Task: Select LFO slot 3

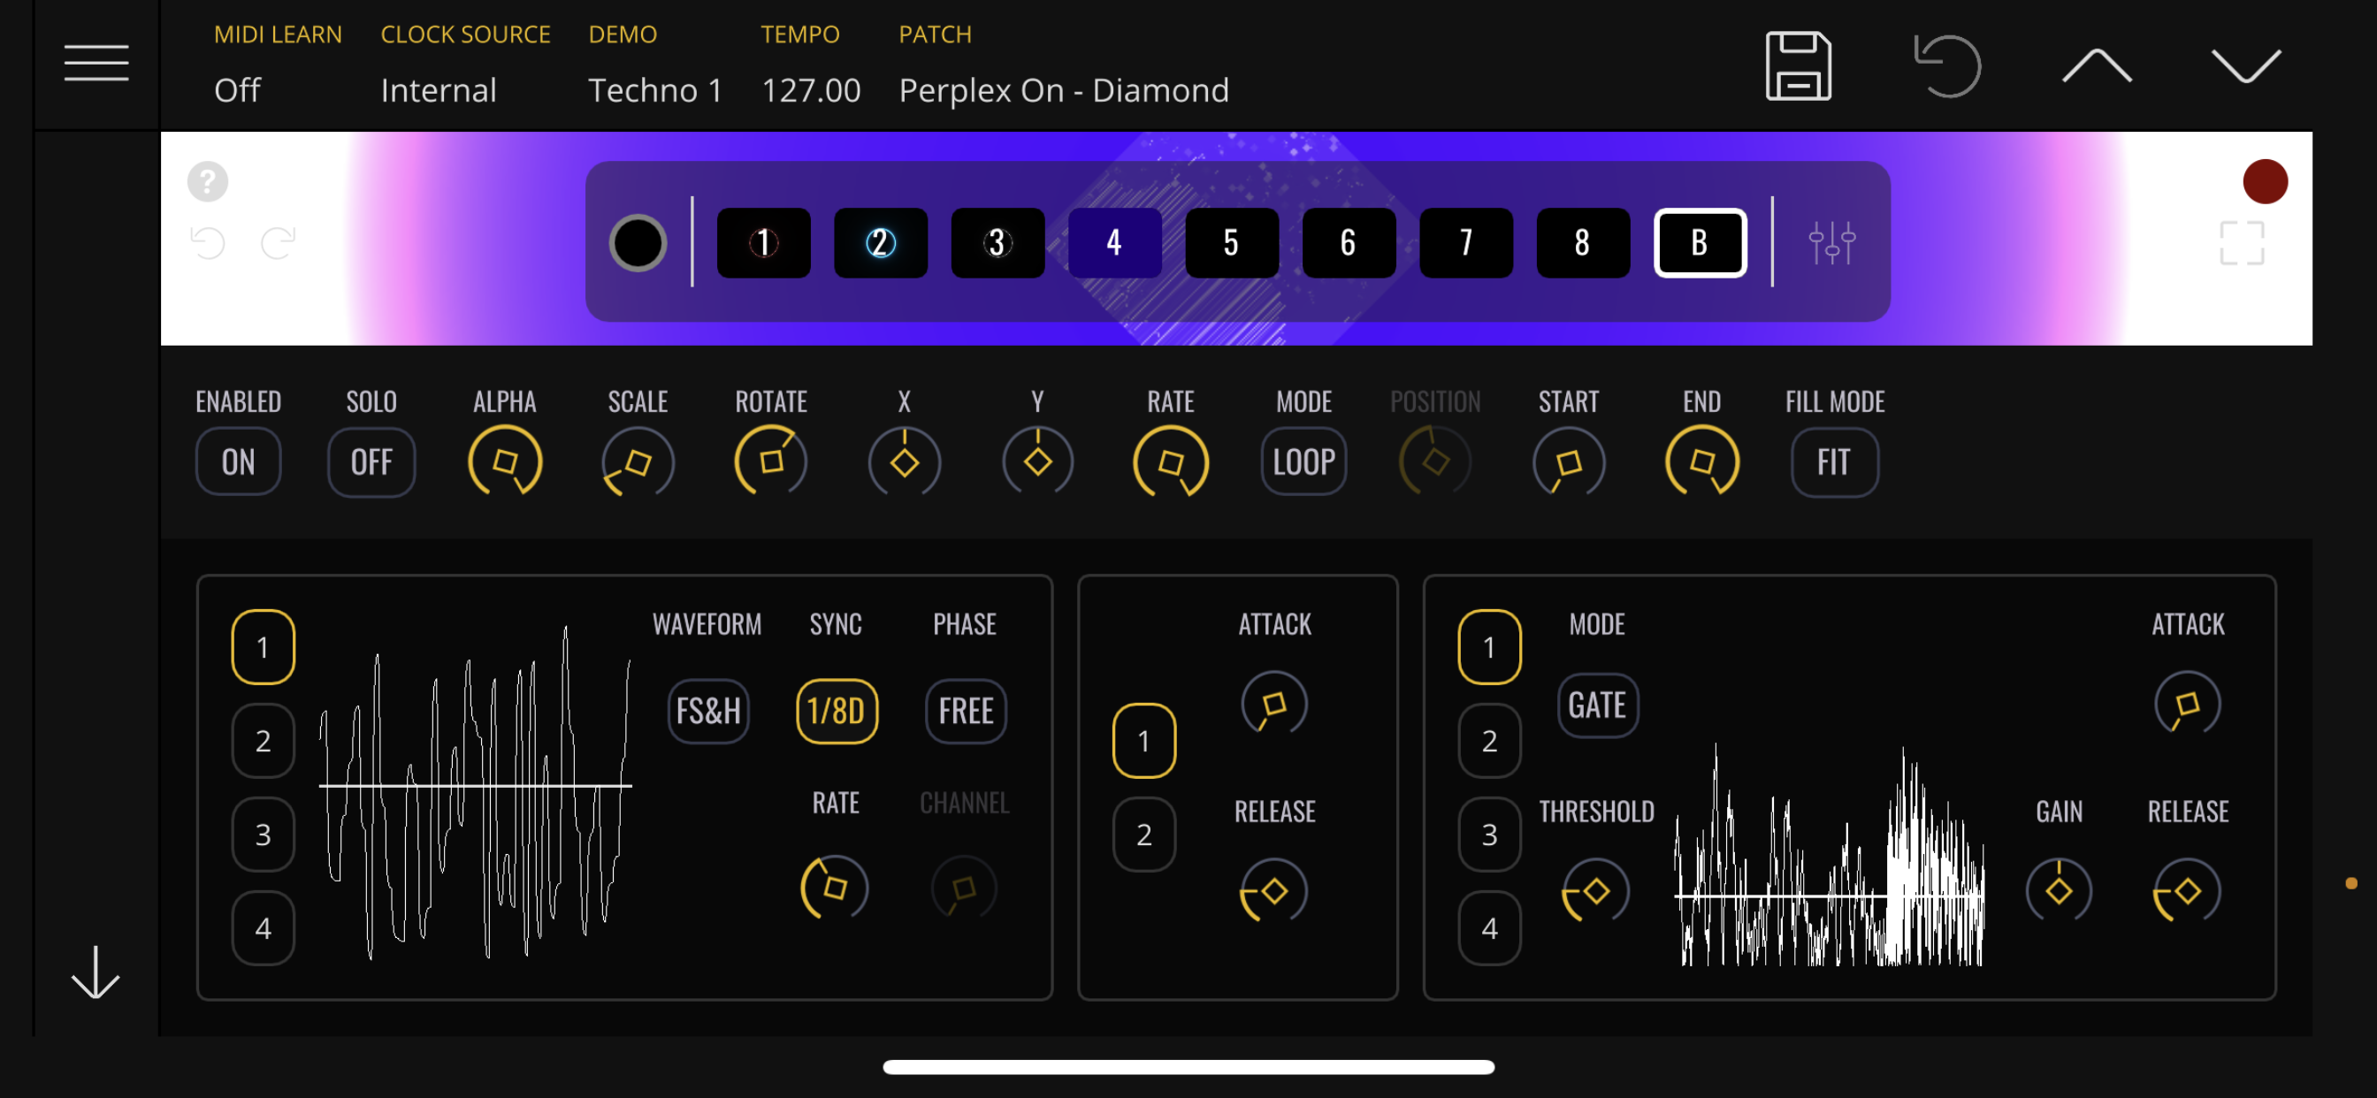Action: coord(263,835)
